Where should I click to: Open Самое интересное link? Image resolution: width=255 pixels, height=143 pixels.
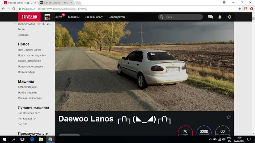(29, 61)
